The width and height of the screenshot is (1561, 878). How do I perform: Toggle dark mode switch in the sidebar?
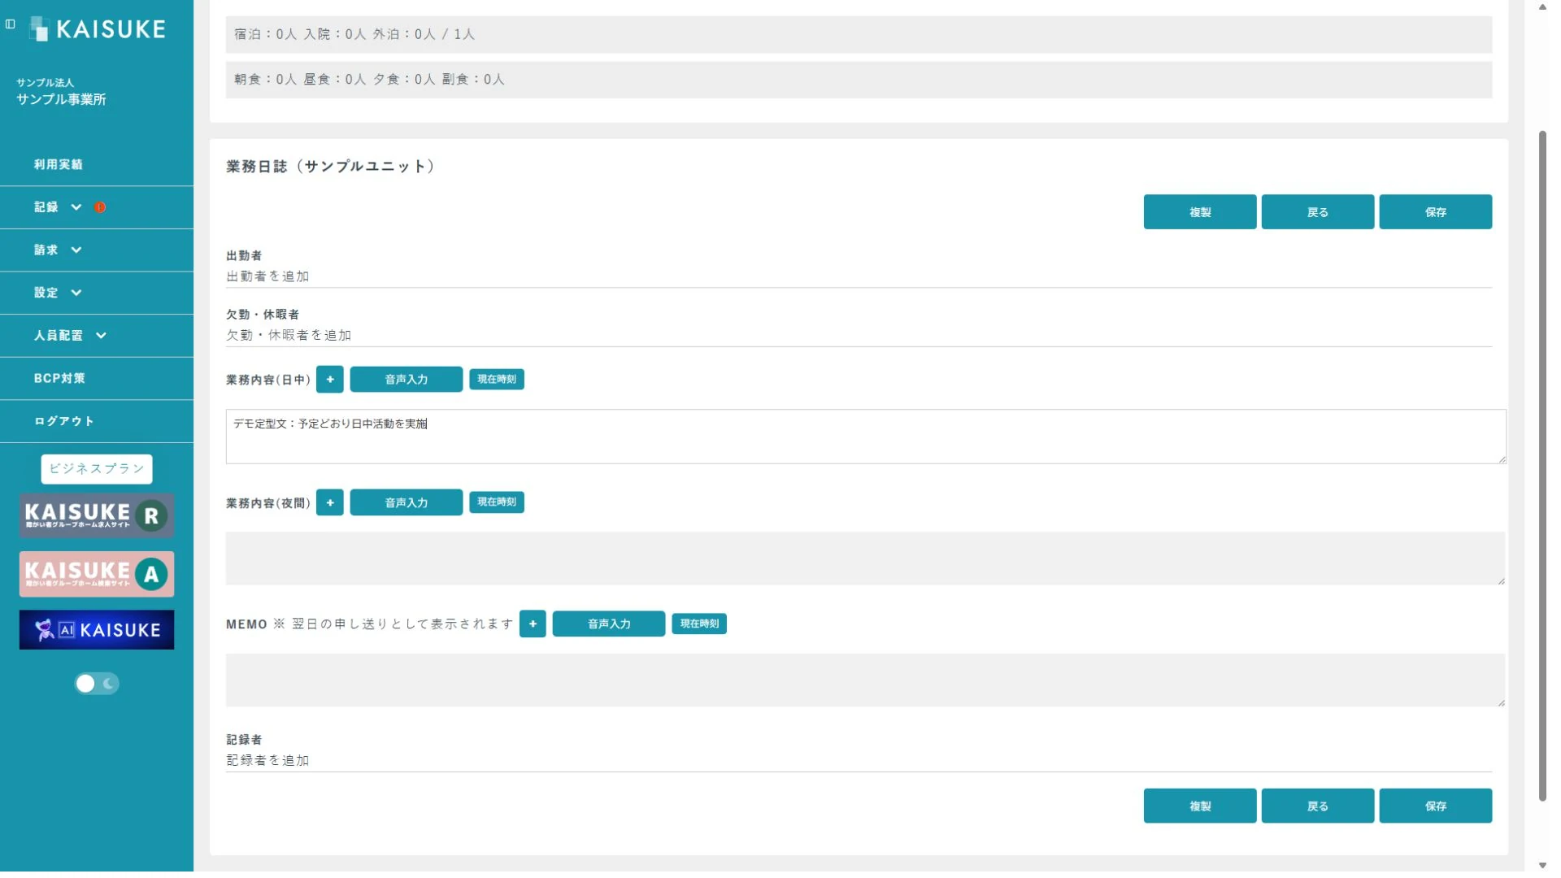click(x=97, y=684)
